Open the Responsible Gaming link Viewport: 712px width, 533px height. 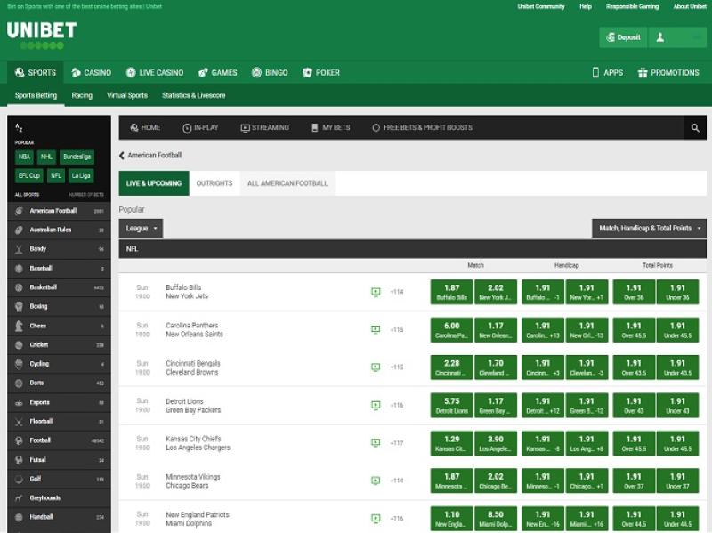tap(632, 6)
